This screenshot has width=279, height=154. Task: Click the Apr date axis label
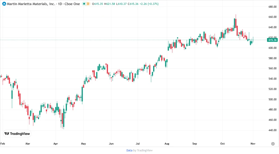pos(56,143)
